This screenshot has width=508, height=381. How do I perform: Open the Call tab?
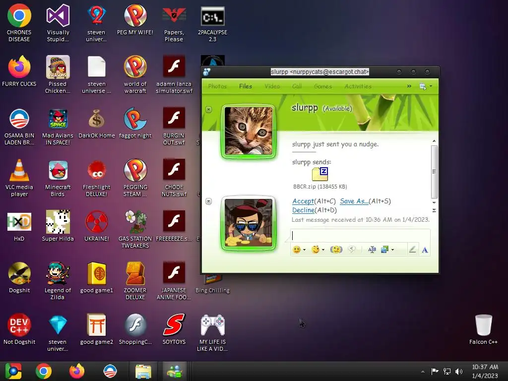[x=297, y=86]
